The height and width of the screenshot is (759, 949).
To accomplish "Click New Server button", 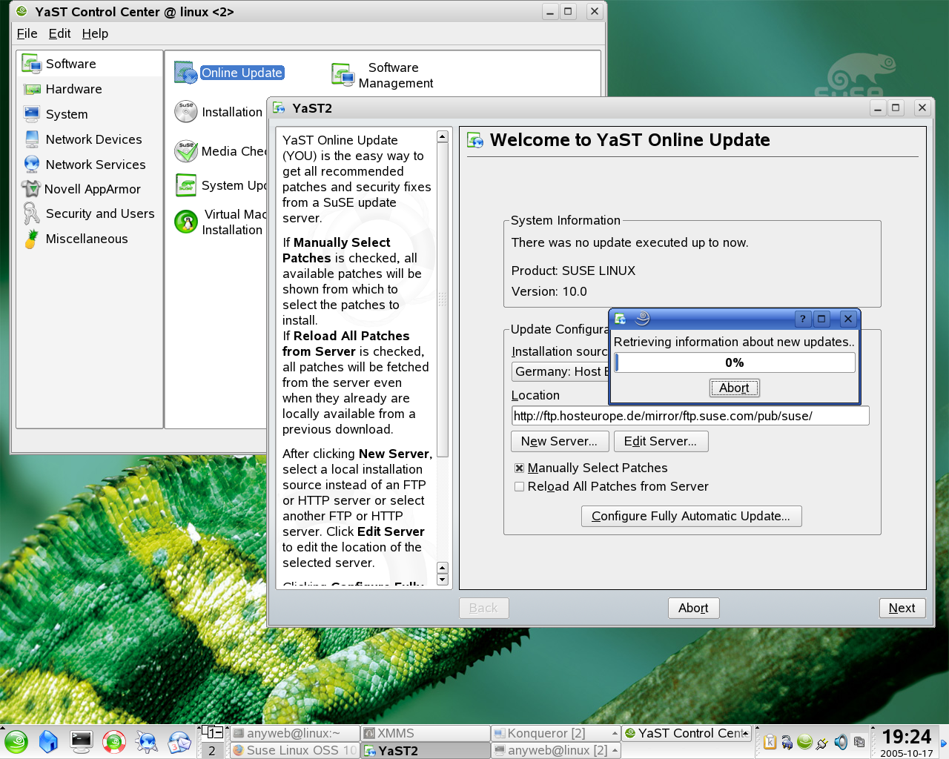I will pyautogui.click(x=560, y=442).
